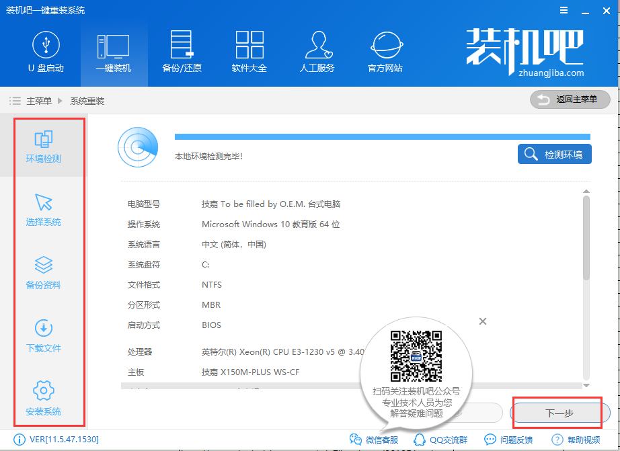620x451 pixels.
Task: Click the 系统重装 breadcrumb text
Action: coord(87,101)
